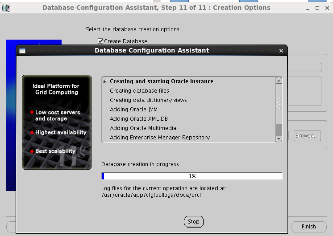
Task: Click the Stop button
Action: click(x=193, y=222)
